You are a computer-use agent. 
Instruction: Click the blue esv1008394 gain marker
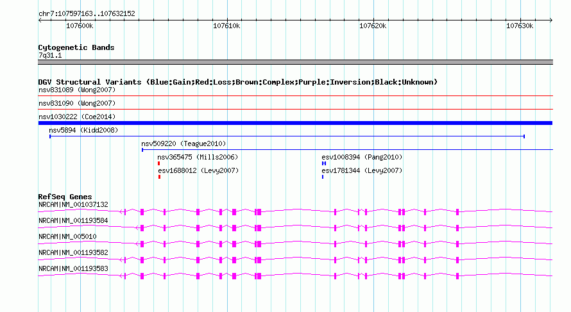point(324,163)
